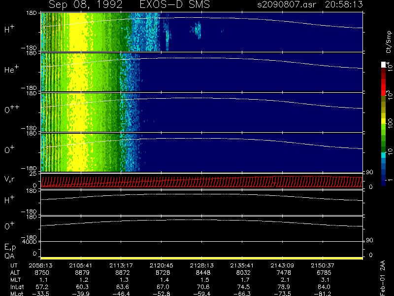Image resolution: width=394 pixels, height=296 pixels.
Task: Click the start time '20:58:13' in header
Action: pyautogui.click(x=344, y=4)
